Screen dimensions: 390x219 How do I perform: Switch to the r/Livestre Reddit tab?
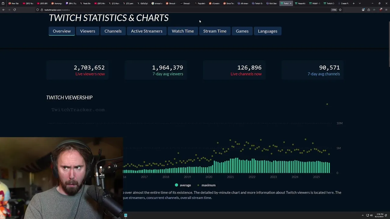[x=214, y=3]
